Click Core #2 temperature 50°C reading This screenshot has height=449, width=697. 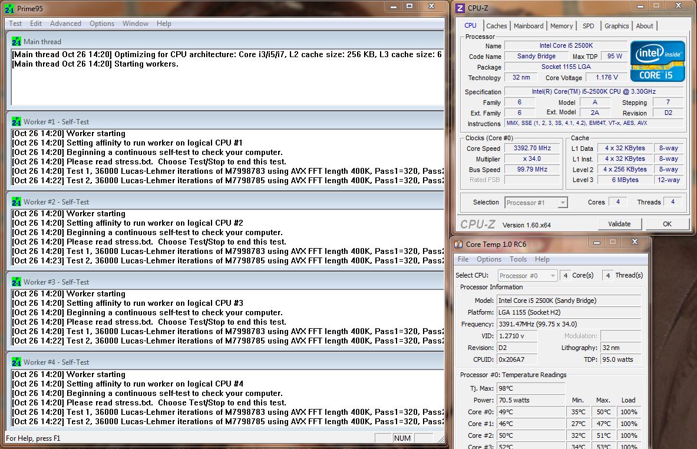coord(531,435)
